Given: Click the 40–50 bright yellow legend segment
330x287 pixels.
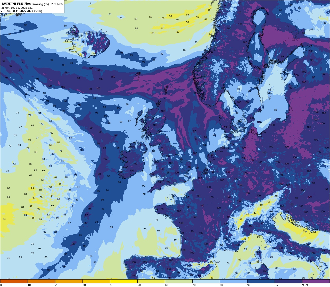Looking at the screenshot, I should click(x=124, y=281).
